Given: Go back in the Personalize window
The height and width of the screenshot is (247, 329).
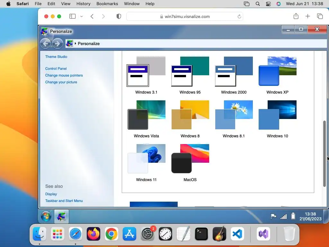Looking at the screenshot, I should point(46,43).
